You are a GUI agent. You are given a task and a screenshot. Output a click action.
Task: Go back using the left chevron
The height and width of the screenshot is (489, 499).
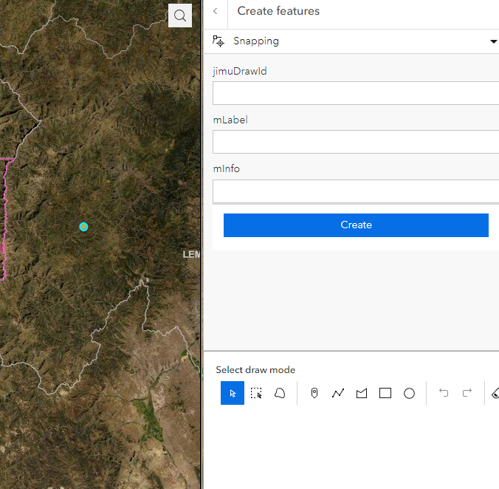pyautogui.click(x=215, y=11)
